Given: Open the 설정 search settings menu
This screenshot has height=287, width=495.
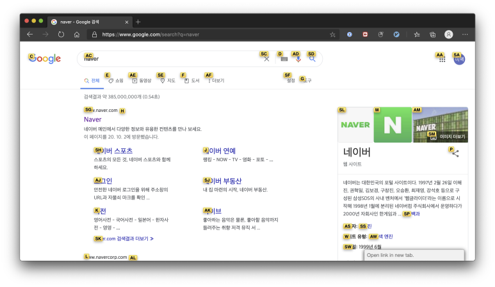Looking at the screenshot, I should (x=291, y=81).
